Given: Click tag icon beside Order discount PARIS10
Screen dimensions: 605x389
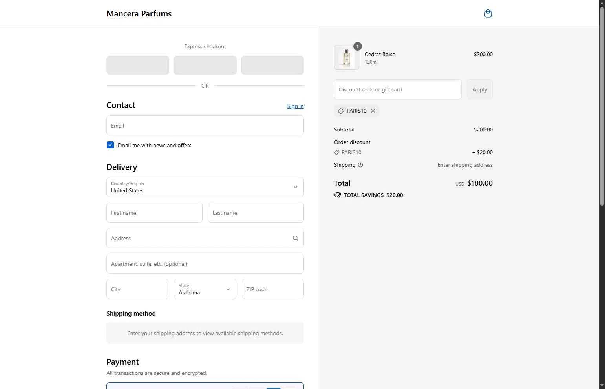Looking at the screenshot, I should coord(337,152).
